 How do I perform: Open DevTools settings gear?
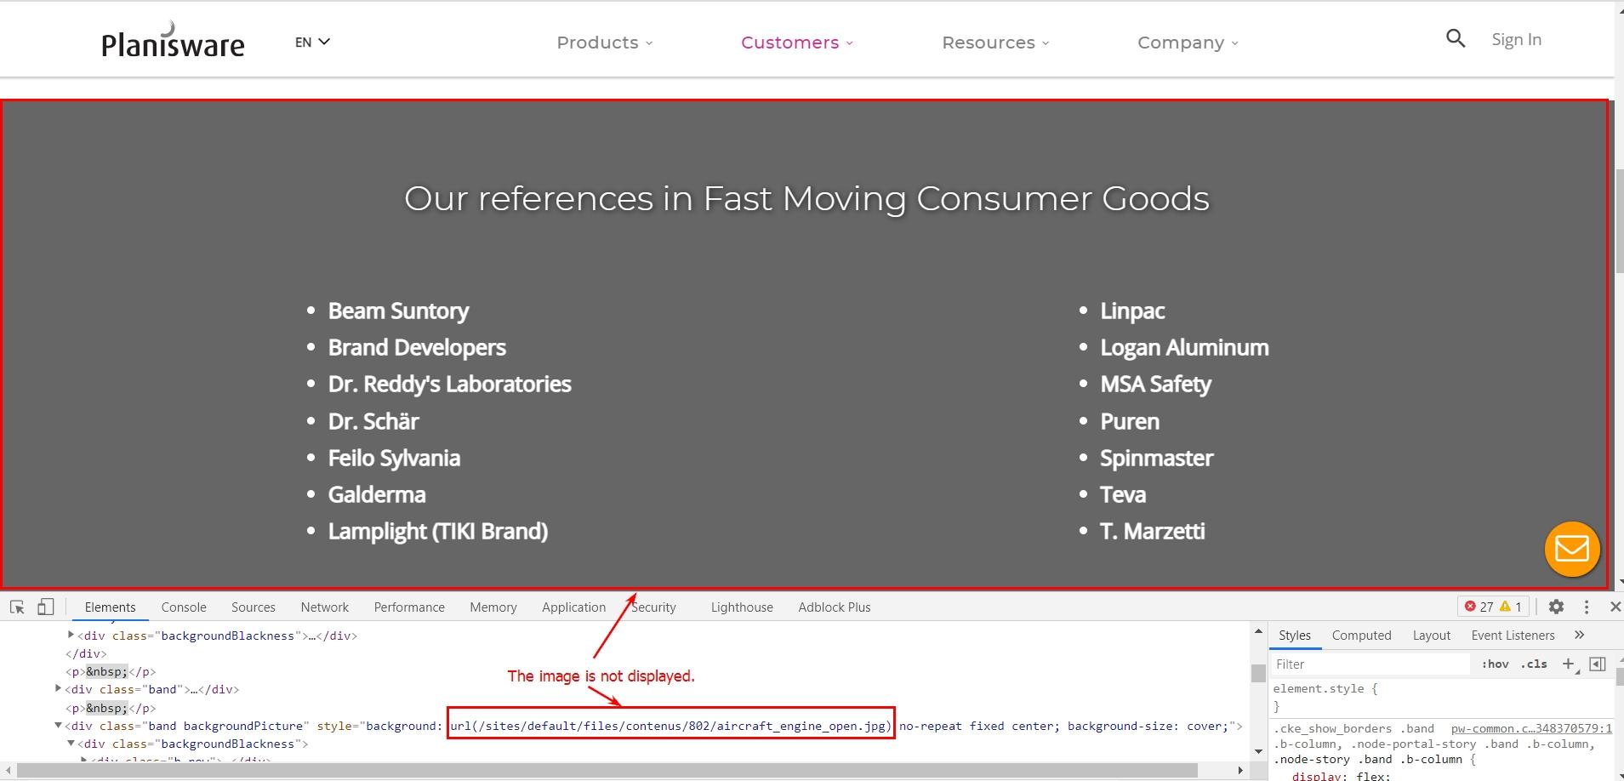(1556, 607)
